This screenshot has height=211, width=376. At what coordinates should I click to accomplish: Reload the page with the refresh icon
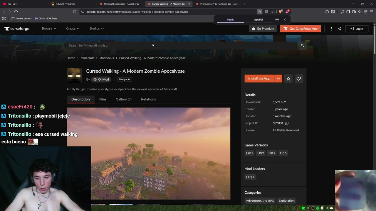pyautogui.click(x=16, y=12)
